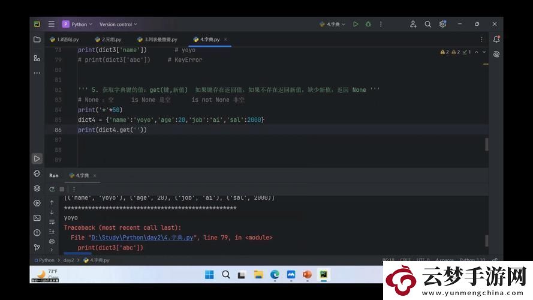Open the Git tool window
This screenshot has height=300, width=533.
point(37,247)
